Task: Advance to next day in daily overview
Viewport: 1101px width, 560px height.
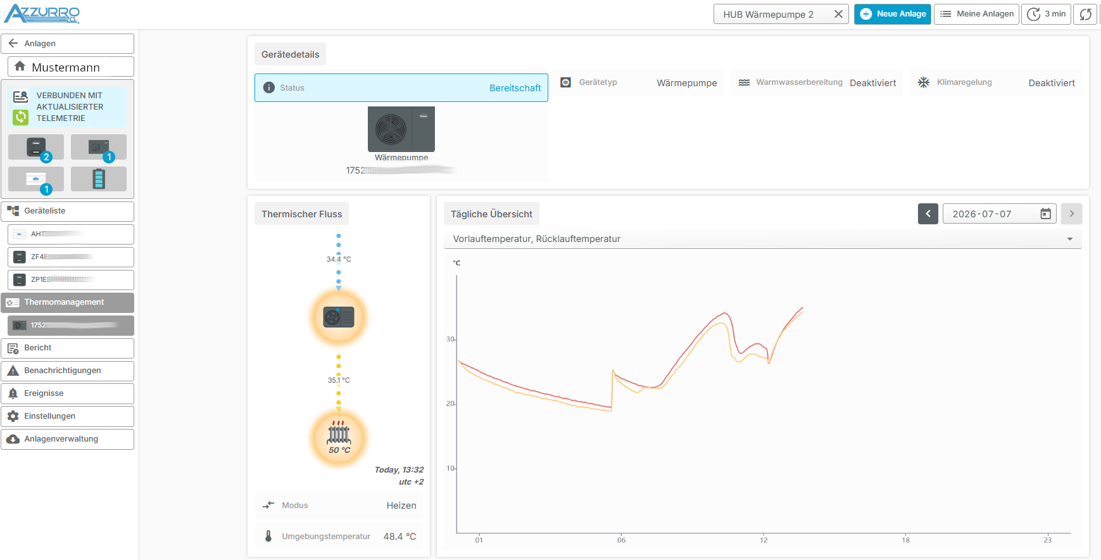Action: [1072, 214]
